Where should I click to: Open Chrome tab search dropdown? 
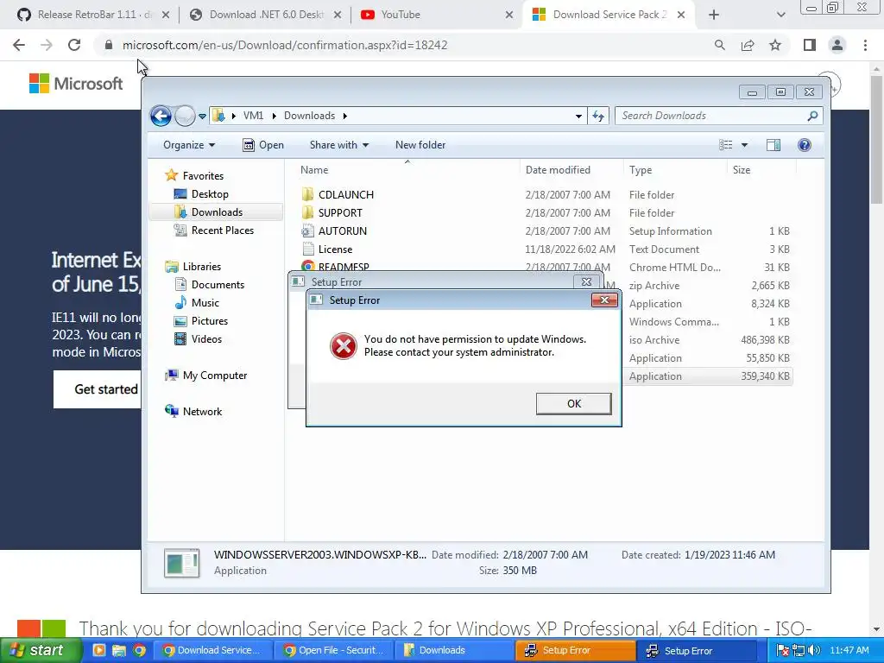780,15
